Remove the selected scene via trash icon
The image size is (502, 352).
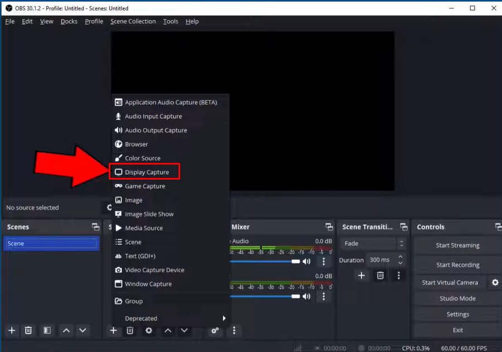28,330
